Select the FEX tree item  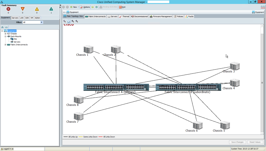click(x=14, y=39)
